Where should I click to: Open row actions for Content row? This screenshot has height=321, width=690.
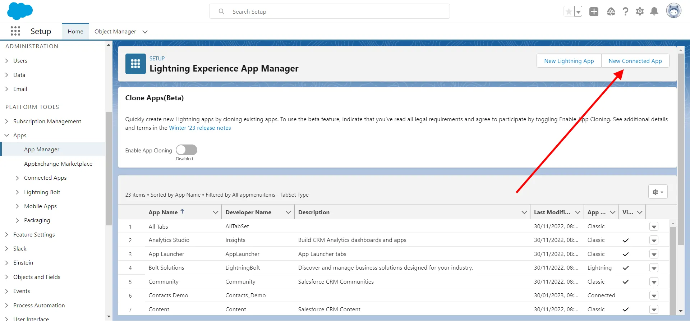654,309
